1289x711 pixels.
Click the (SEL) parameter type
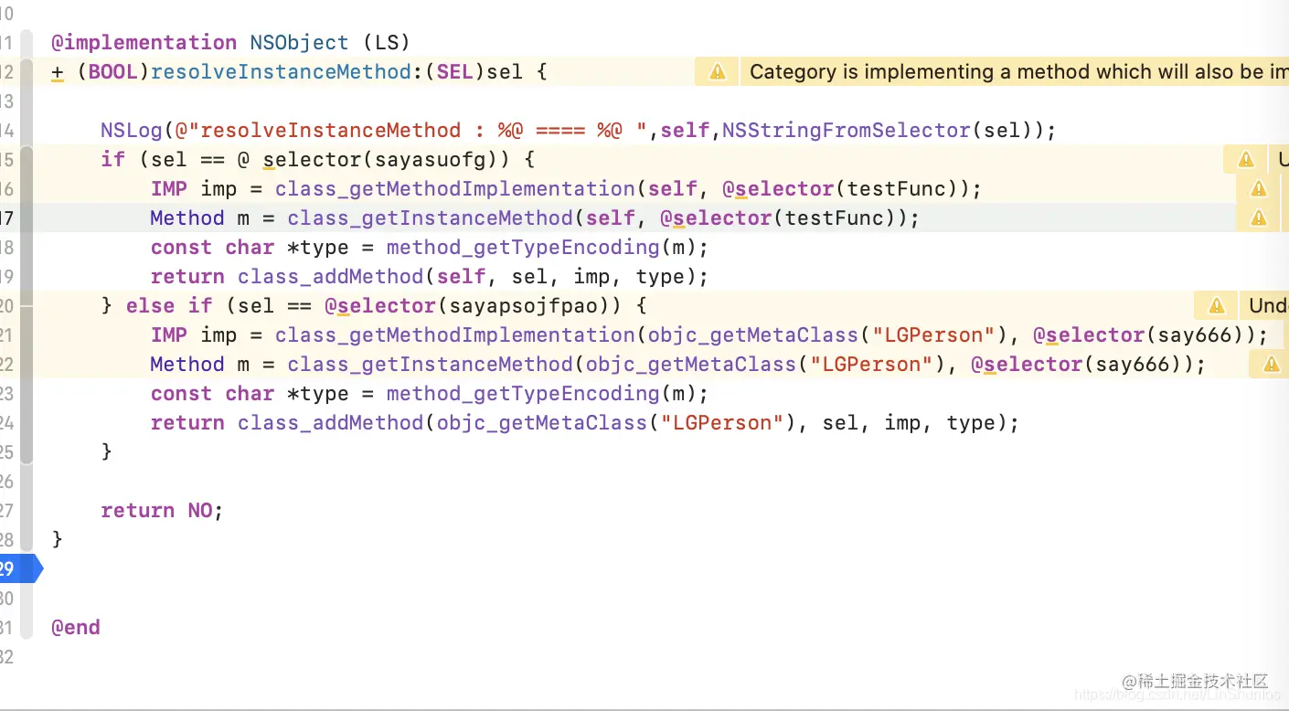click(455, 72)
